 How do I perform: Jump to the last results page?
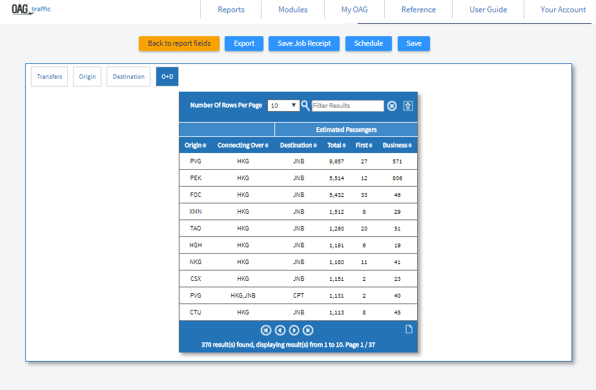pos(308,330)
